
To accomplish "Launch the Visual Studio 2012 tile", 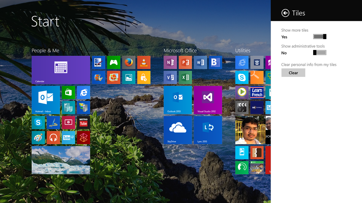I will [208, 100].
